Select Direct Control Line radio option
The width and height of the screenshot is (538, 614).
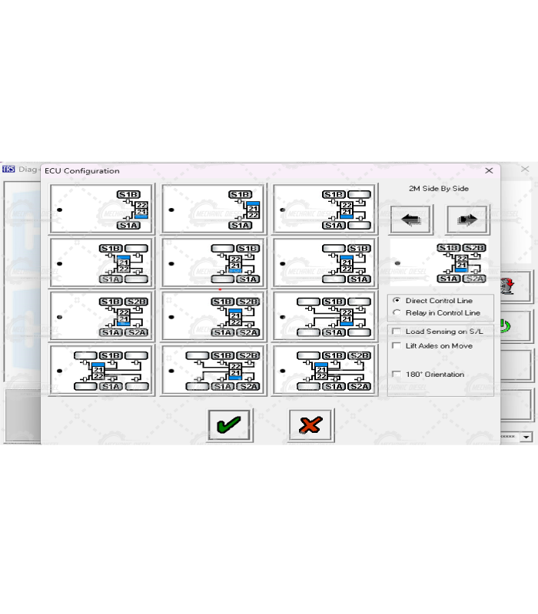(x=397, y=301)
